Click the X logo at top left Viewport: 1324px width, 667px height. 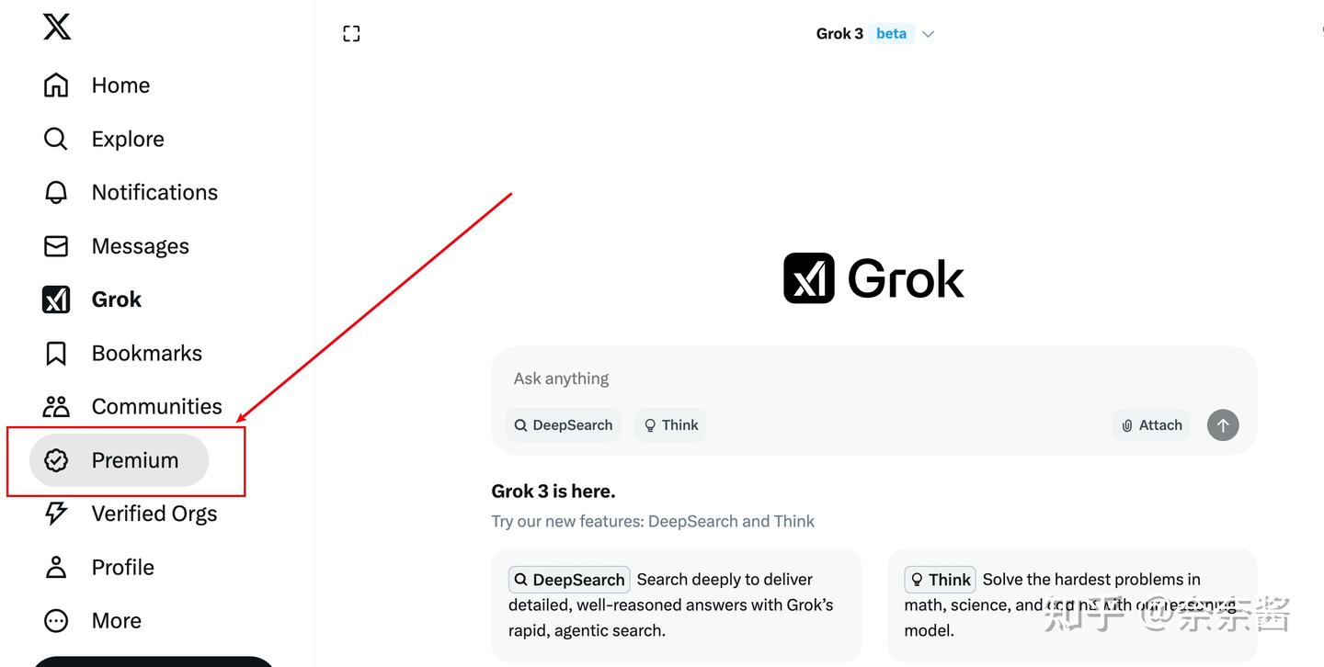click(56, 27)
